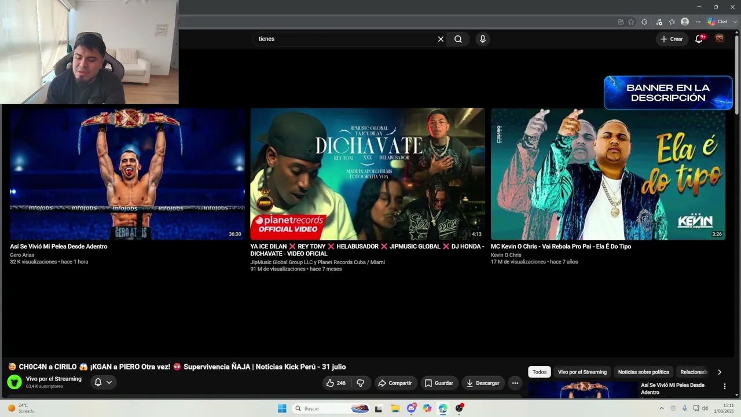Open the Windows Start menu
This screenshot has width=741, height=417.
pos(282,408)
